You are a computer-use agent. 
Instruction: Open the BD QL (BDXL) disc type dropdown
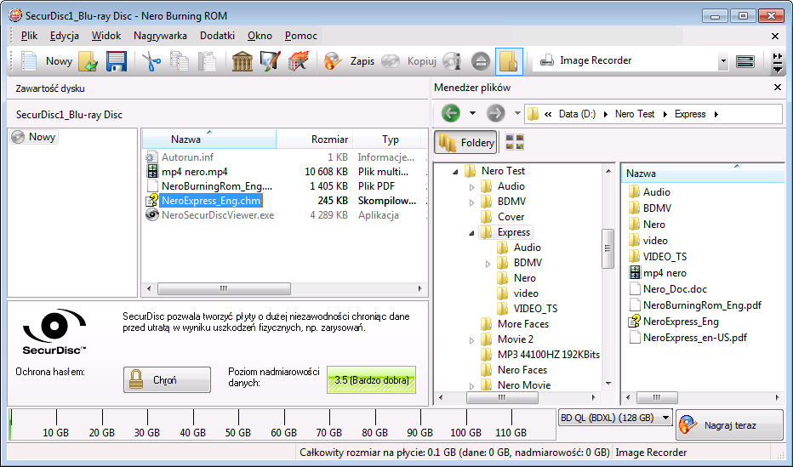click(x=666, y=418)
